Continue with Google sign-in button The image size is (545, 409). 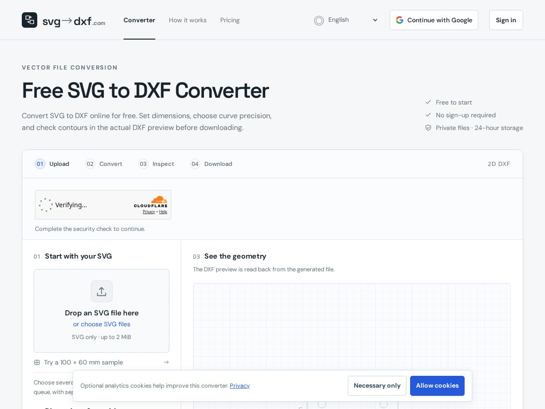point(434,20)
